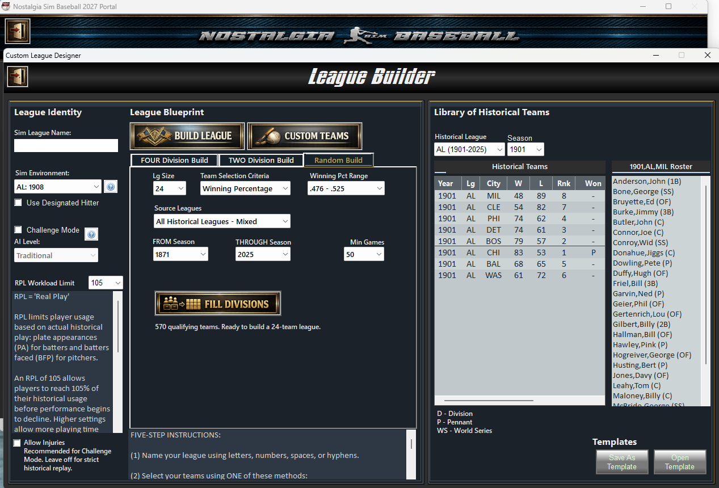Open the AI Level dropdown

[56, 255]
